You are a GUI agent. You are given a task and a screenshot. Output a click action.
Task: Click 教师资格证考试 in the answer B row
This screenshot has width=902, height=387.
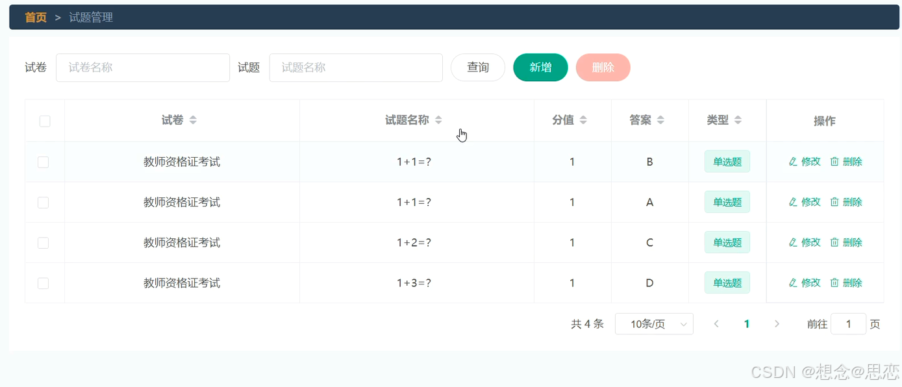click(182, 162)
